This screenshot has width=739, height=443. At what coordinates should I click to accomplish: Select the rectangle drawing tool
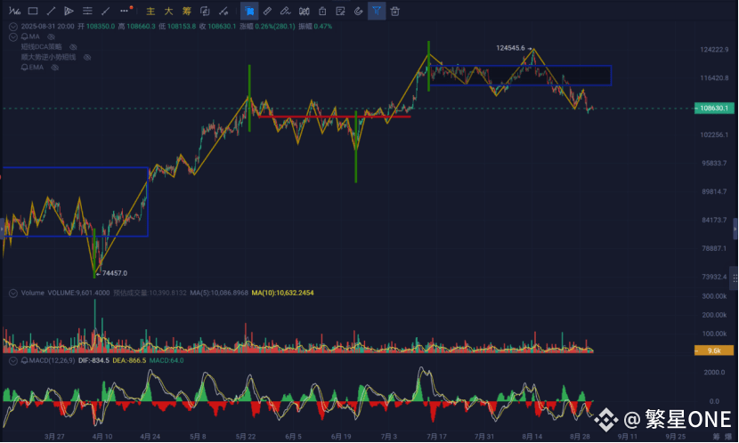[x=33, y=11]
